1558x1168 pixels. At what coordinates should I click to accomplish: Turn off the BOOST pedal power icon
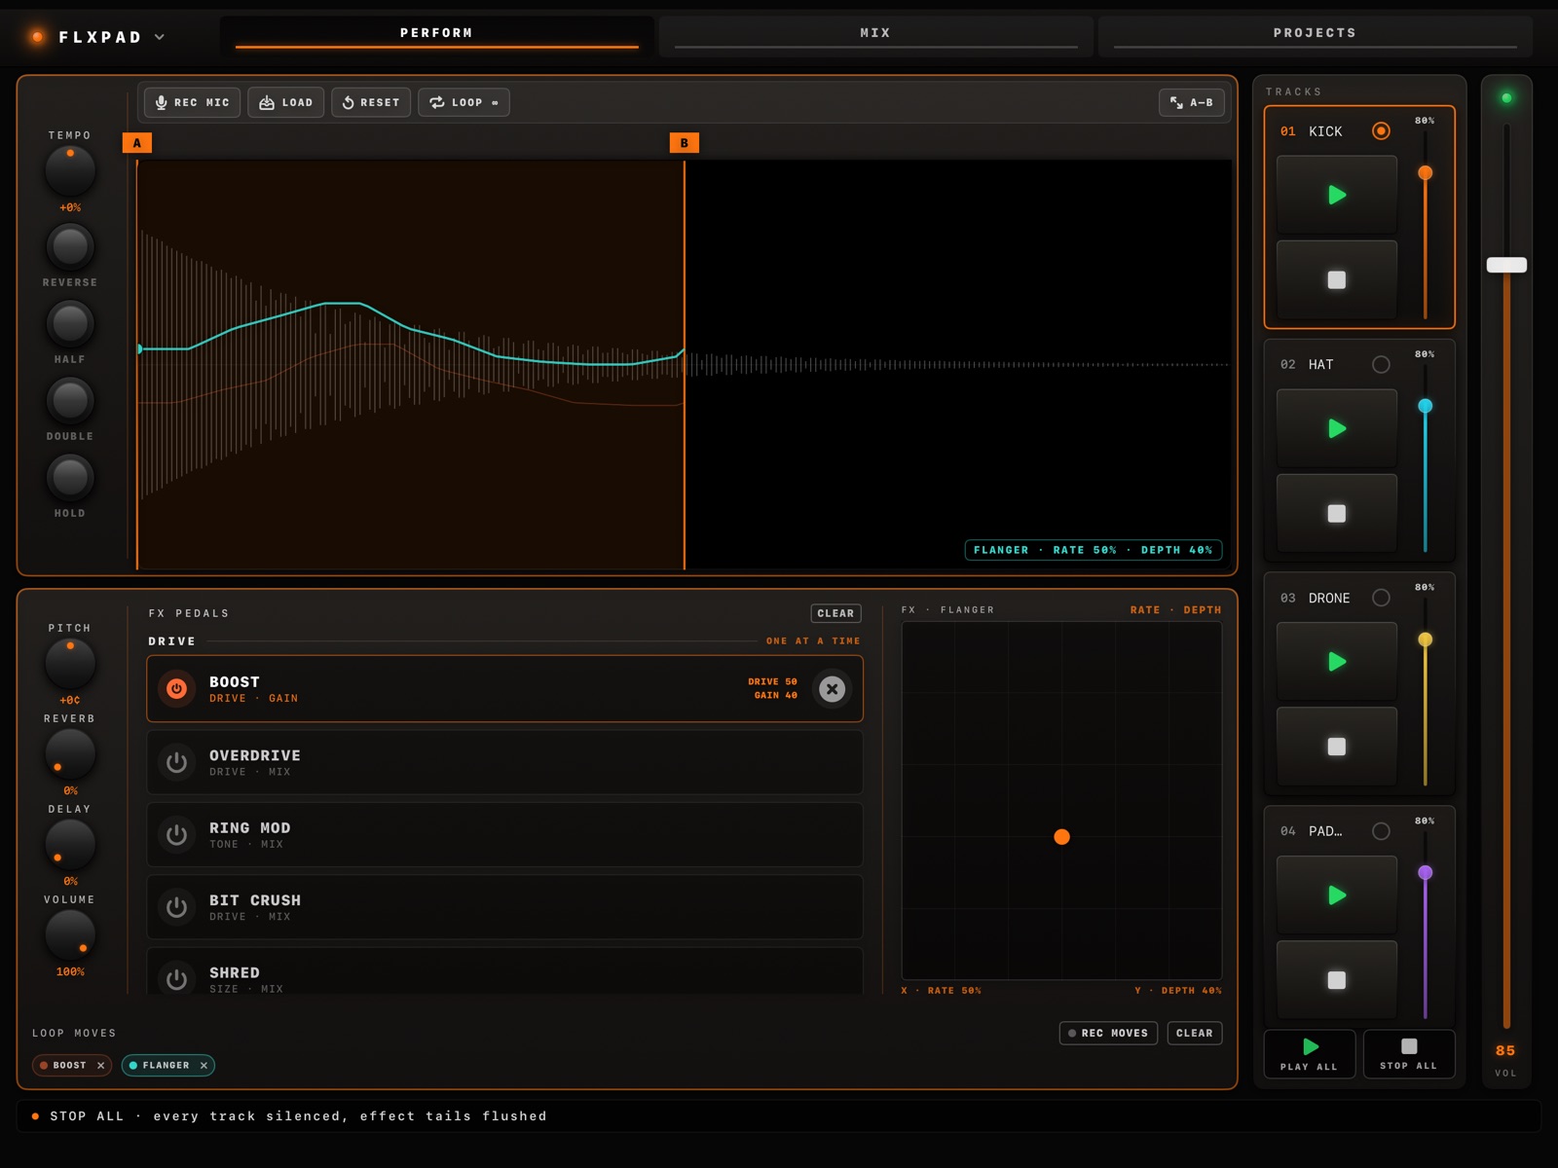pyautogui.click(x=176, y=689)
